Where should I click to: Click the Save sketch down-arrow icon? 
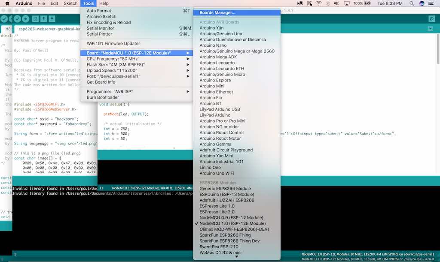(x=52, y=19)
